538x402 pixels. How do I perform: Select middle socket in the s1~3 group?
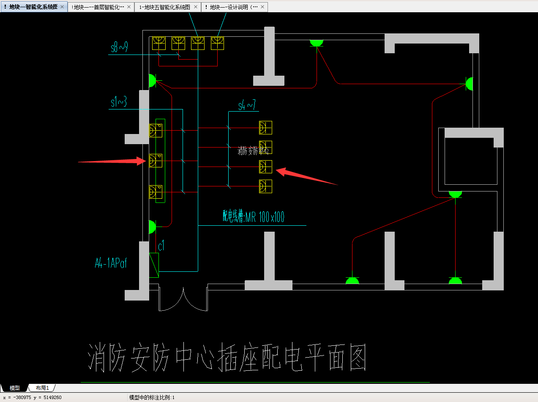click(156, 161)
